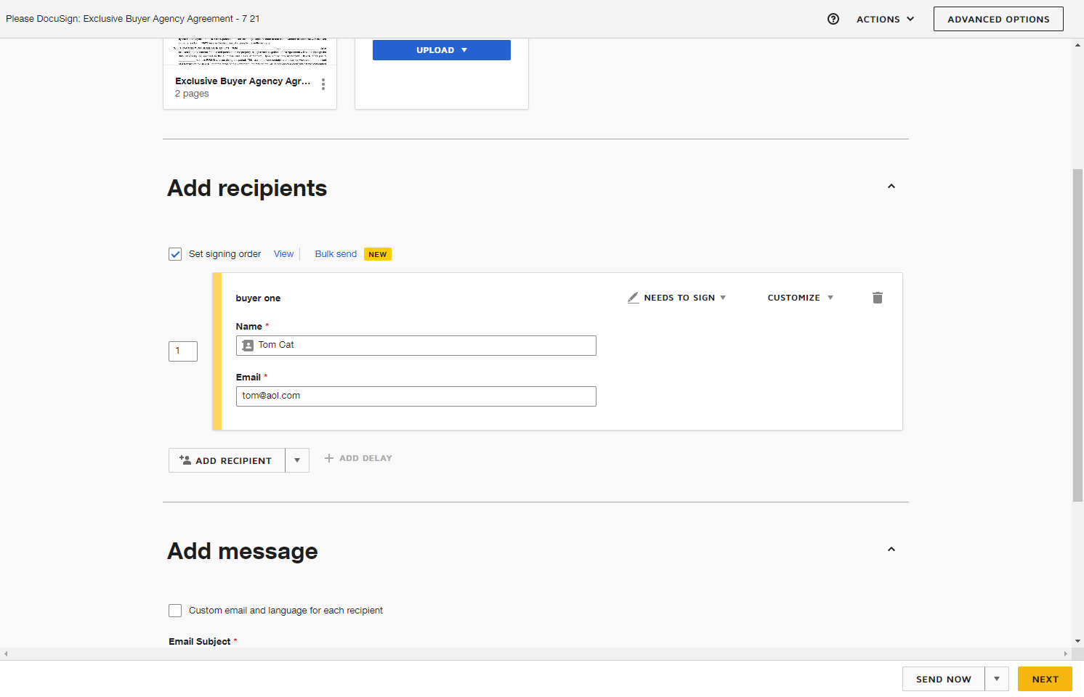Click the NEW badge beside Bulk send
Viewport: 1084px width, 697px height.
pyautogui.click(x=378, y=254)
